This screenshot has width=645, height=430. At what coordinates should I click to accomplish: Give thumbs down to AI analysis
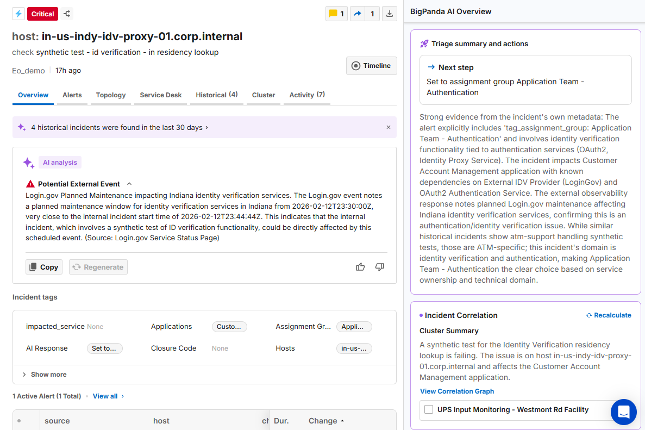coord(380,267)
